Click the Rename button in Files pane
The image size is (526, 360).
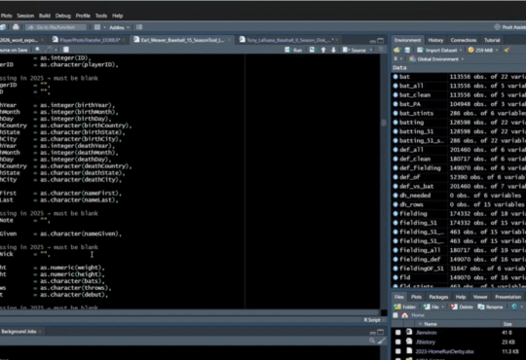point(490,306)
